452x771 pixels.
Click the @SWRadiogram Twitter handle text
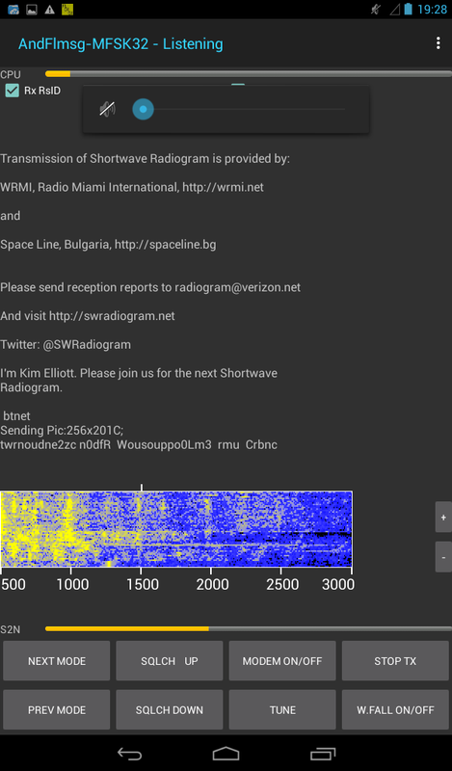coord(87,345)
